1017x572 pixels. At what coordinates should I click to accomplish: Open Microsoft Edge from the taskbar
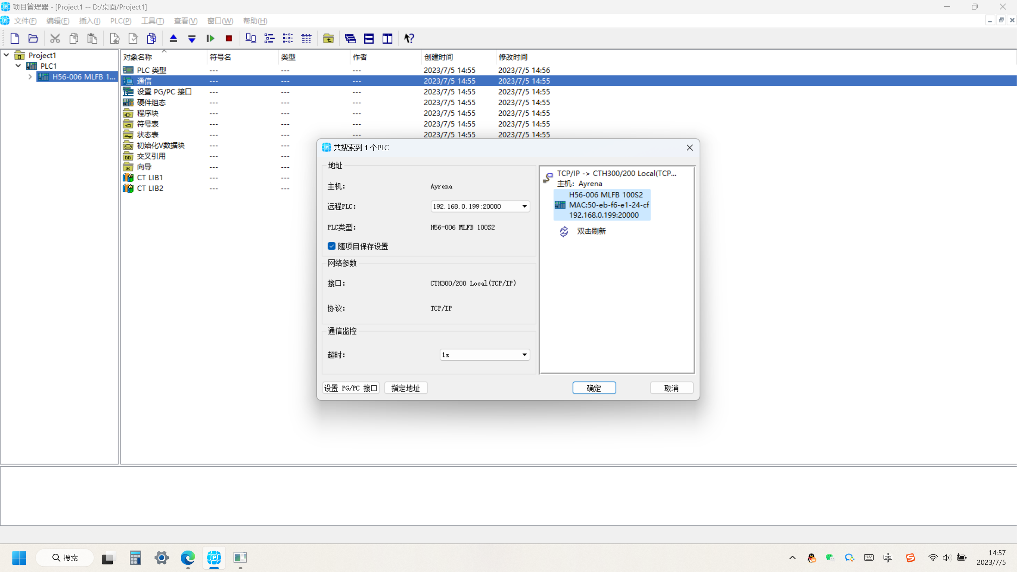click(188, 558)
